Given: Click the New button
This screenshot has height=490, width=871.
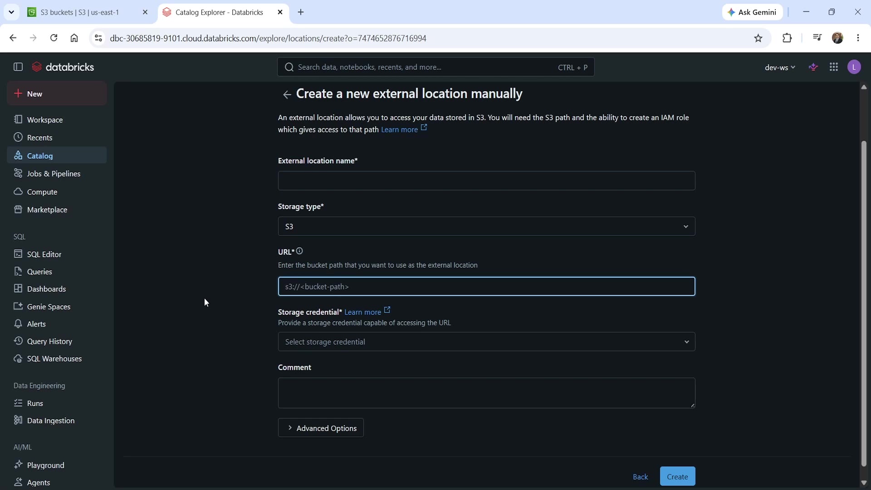Looking at the screenshot, I should (x=57, y=93).
